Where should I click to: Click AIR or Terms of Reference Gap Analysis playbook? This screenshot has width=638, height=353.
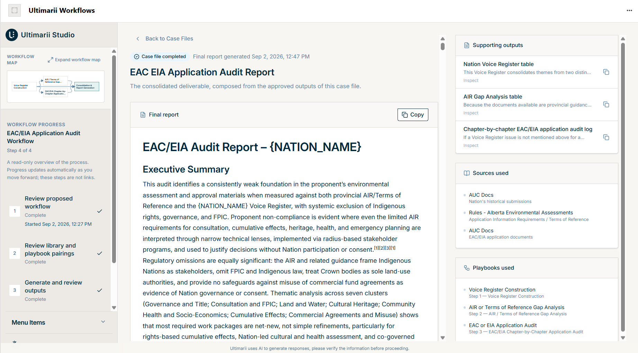[x=517, y=307]
